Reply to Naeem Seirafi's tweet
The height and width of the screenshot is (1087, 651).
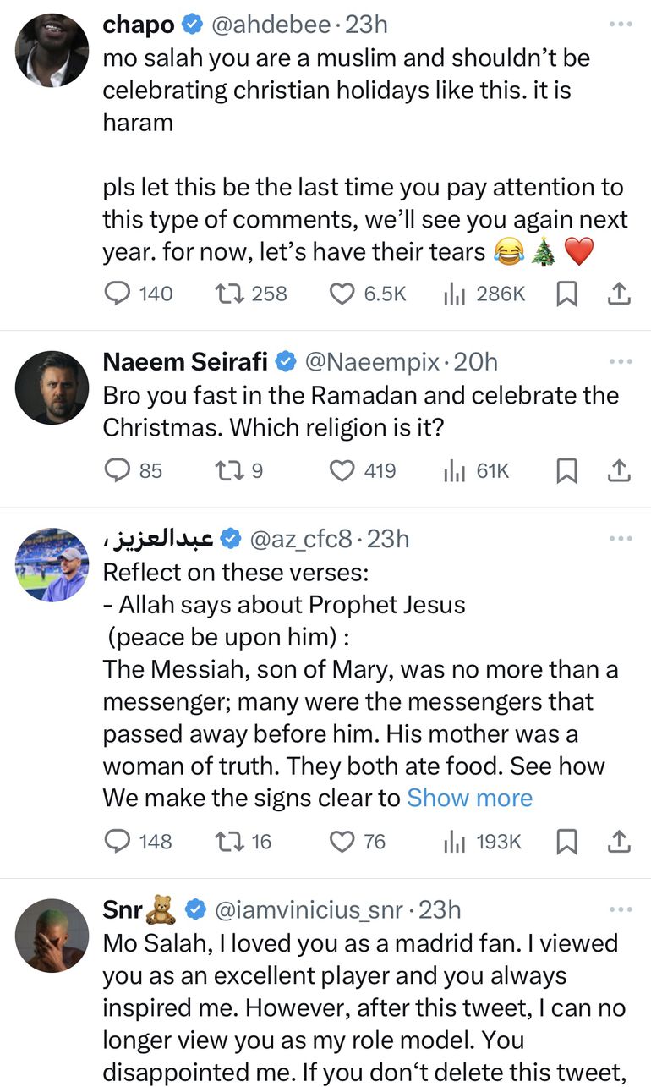click(116, 470)
